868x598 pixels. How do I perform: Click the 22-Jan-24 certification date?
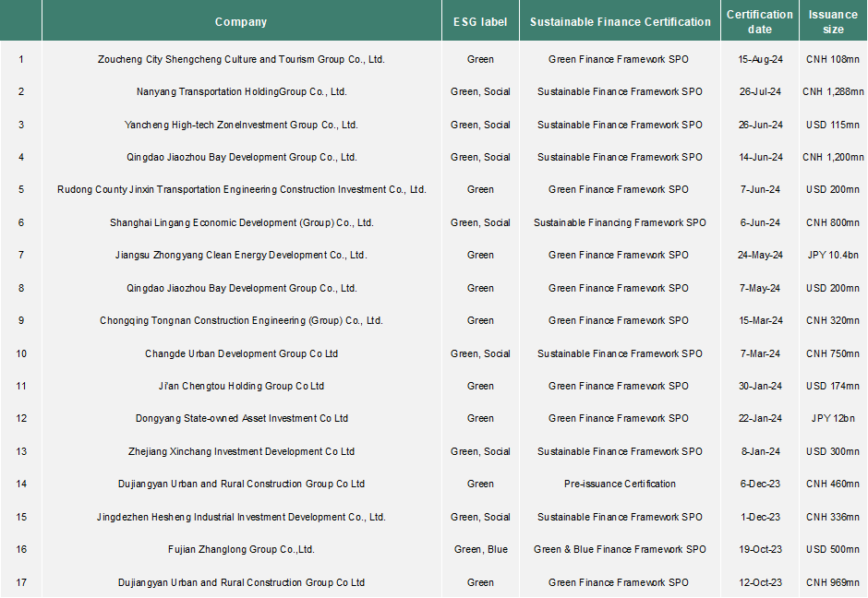(760, 419)
